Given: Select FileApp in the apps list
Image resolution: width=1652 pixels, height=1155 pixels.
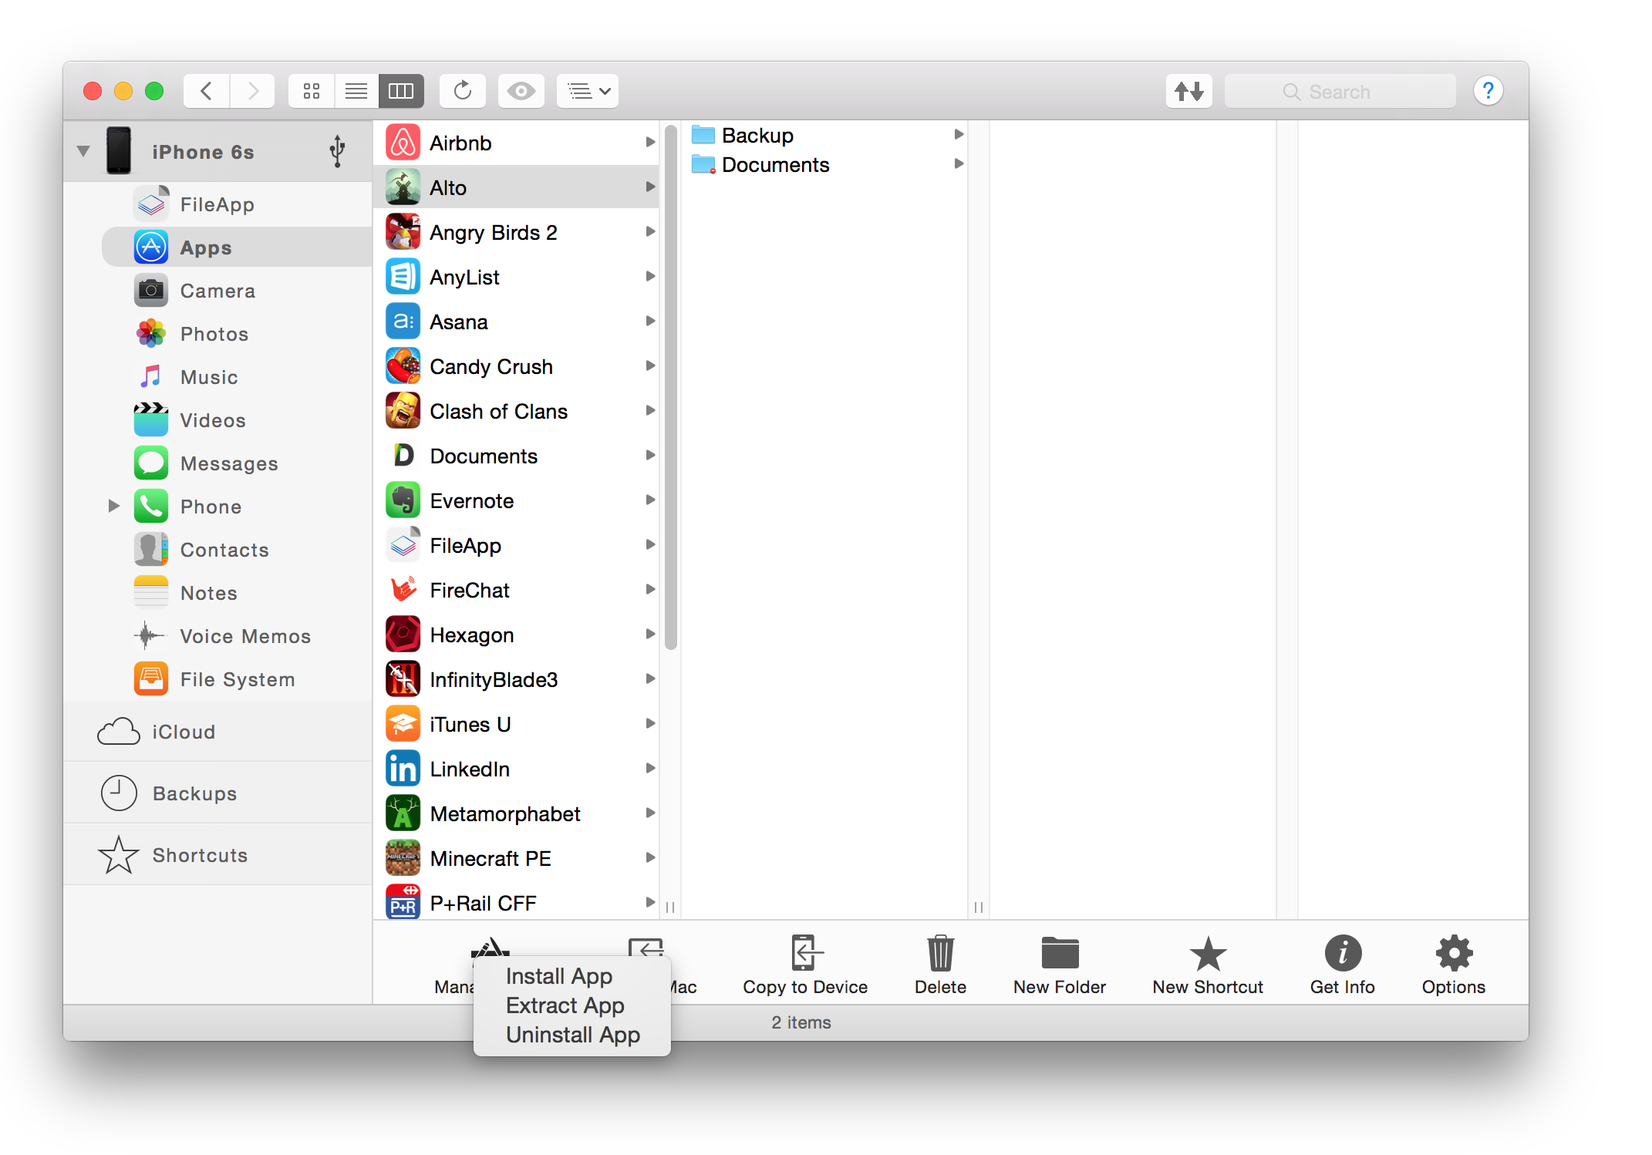Looking at the screenshot, I should coord(517,545).
